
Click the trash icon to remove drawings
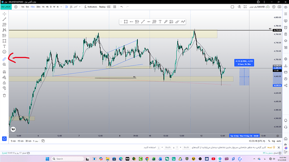5,95
